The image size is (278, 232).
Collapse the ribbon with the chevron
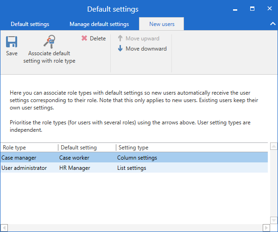pos(272,24)
